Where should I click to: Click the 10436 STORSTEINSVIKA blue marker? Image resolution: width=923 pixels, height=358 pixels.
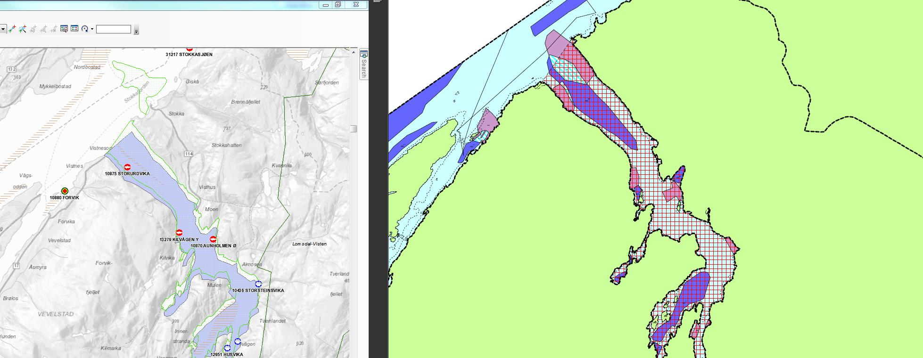click(258, 284)
